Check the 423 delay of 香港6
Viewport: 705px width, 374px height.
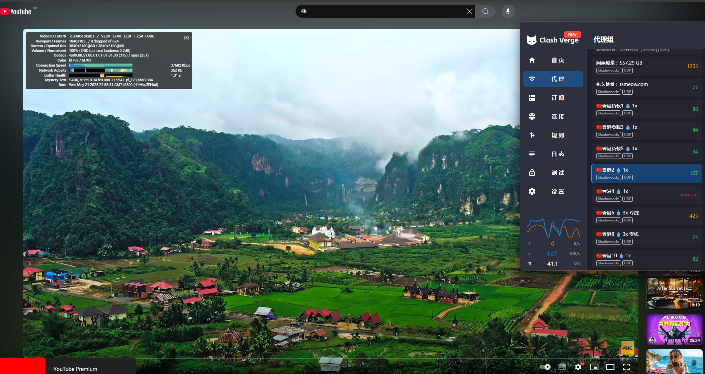tap(694, 216)
